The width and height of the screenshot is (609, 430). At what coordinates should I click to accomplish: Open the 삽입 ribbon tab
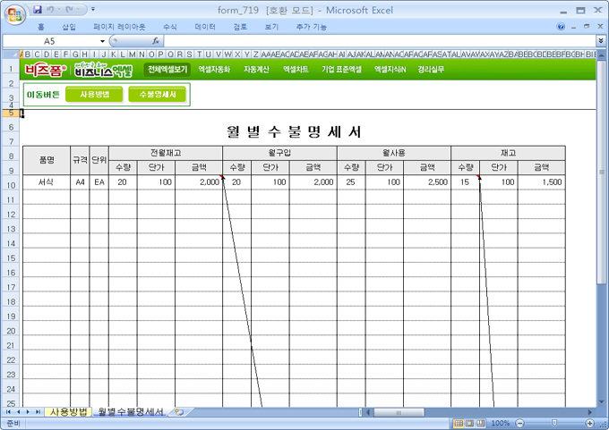coord(69,27)
